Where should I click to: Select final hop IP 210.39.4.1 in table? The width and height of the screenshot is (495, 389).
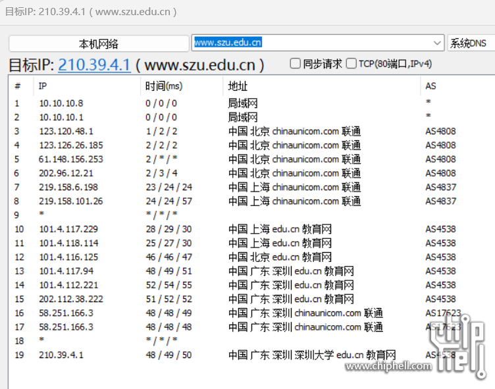pyautogui.click(x=61, y=355)
